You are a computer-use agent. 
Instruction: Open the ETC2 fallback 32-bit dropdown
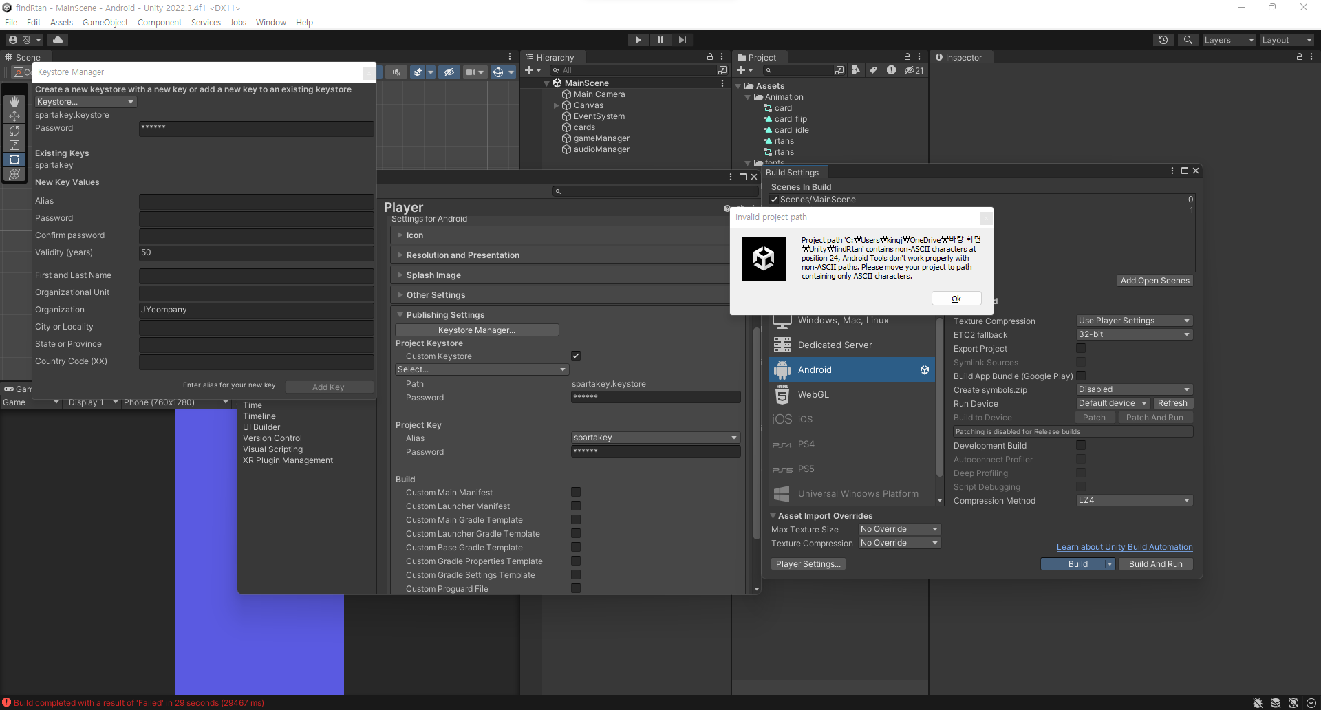tap(1134, 334)
